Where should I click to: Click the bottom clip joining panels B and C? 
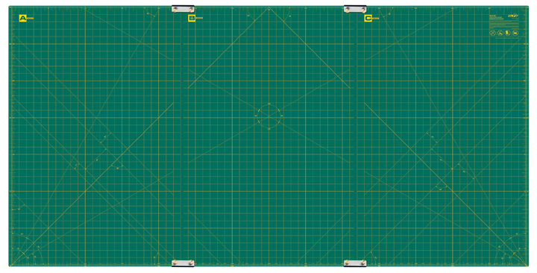pos(355,263)
